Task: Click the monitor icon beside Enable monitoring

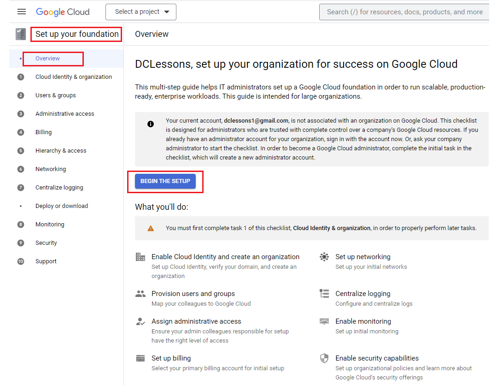Action: [x=324, y=321]
